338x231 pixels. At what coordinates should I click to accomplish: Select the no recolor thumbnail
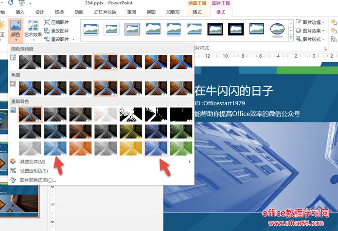(30, 115)
